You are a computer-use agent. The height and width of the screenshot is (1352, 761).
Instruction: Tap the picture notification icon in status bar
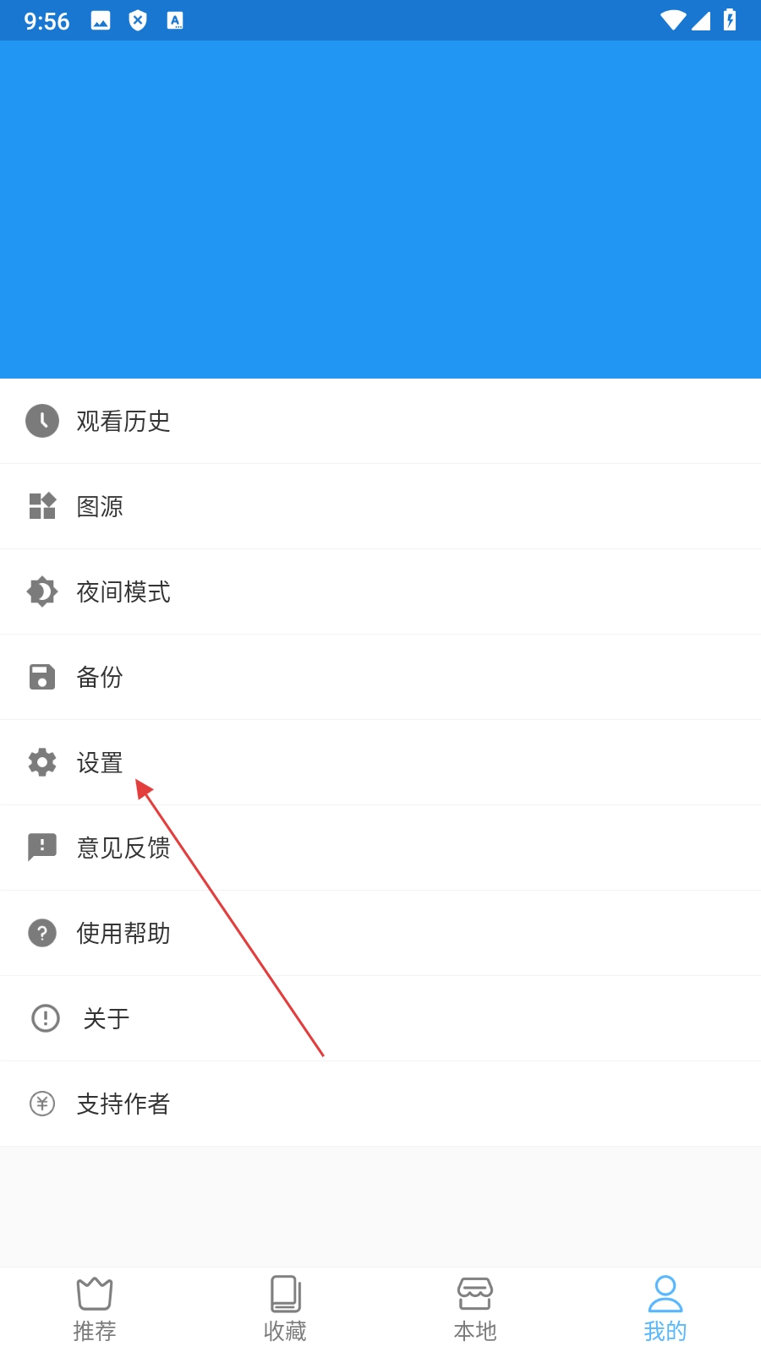coord(101,20)
